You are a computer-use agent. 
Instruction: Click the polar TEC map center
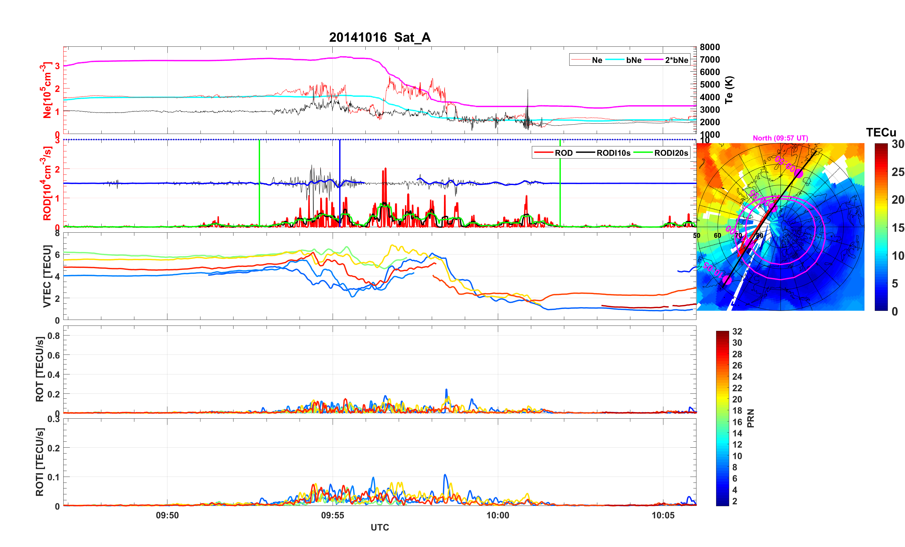(x=781, y=227)
